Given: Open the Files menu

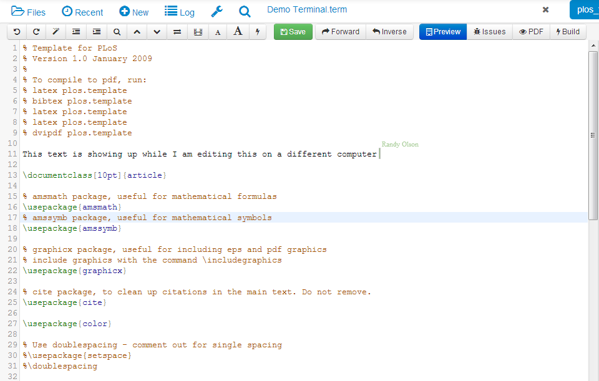Looking at the screenshot, I should [x=29, y=12].
